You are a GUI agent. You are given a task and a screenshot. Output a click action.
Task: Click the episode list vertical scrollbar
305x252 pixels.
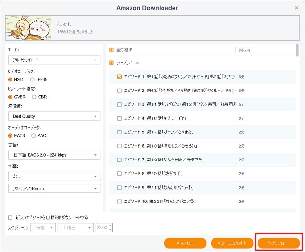pos(297,50)
